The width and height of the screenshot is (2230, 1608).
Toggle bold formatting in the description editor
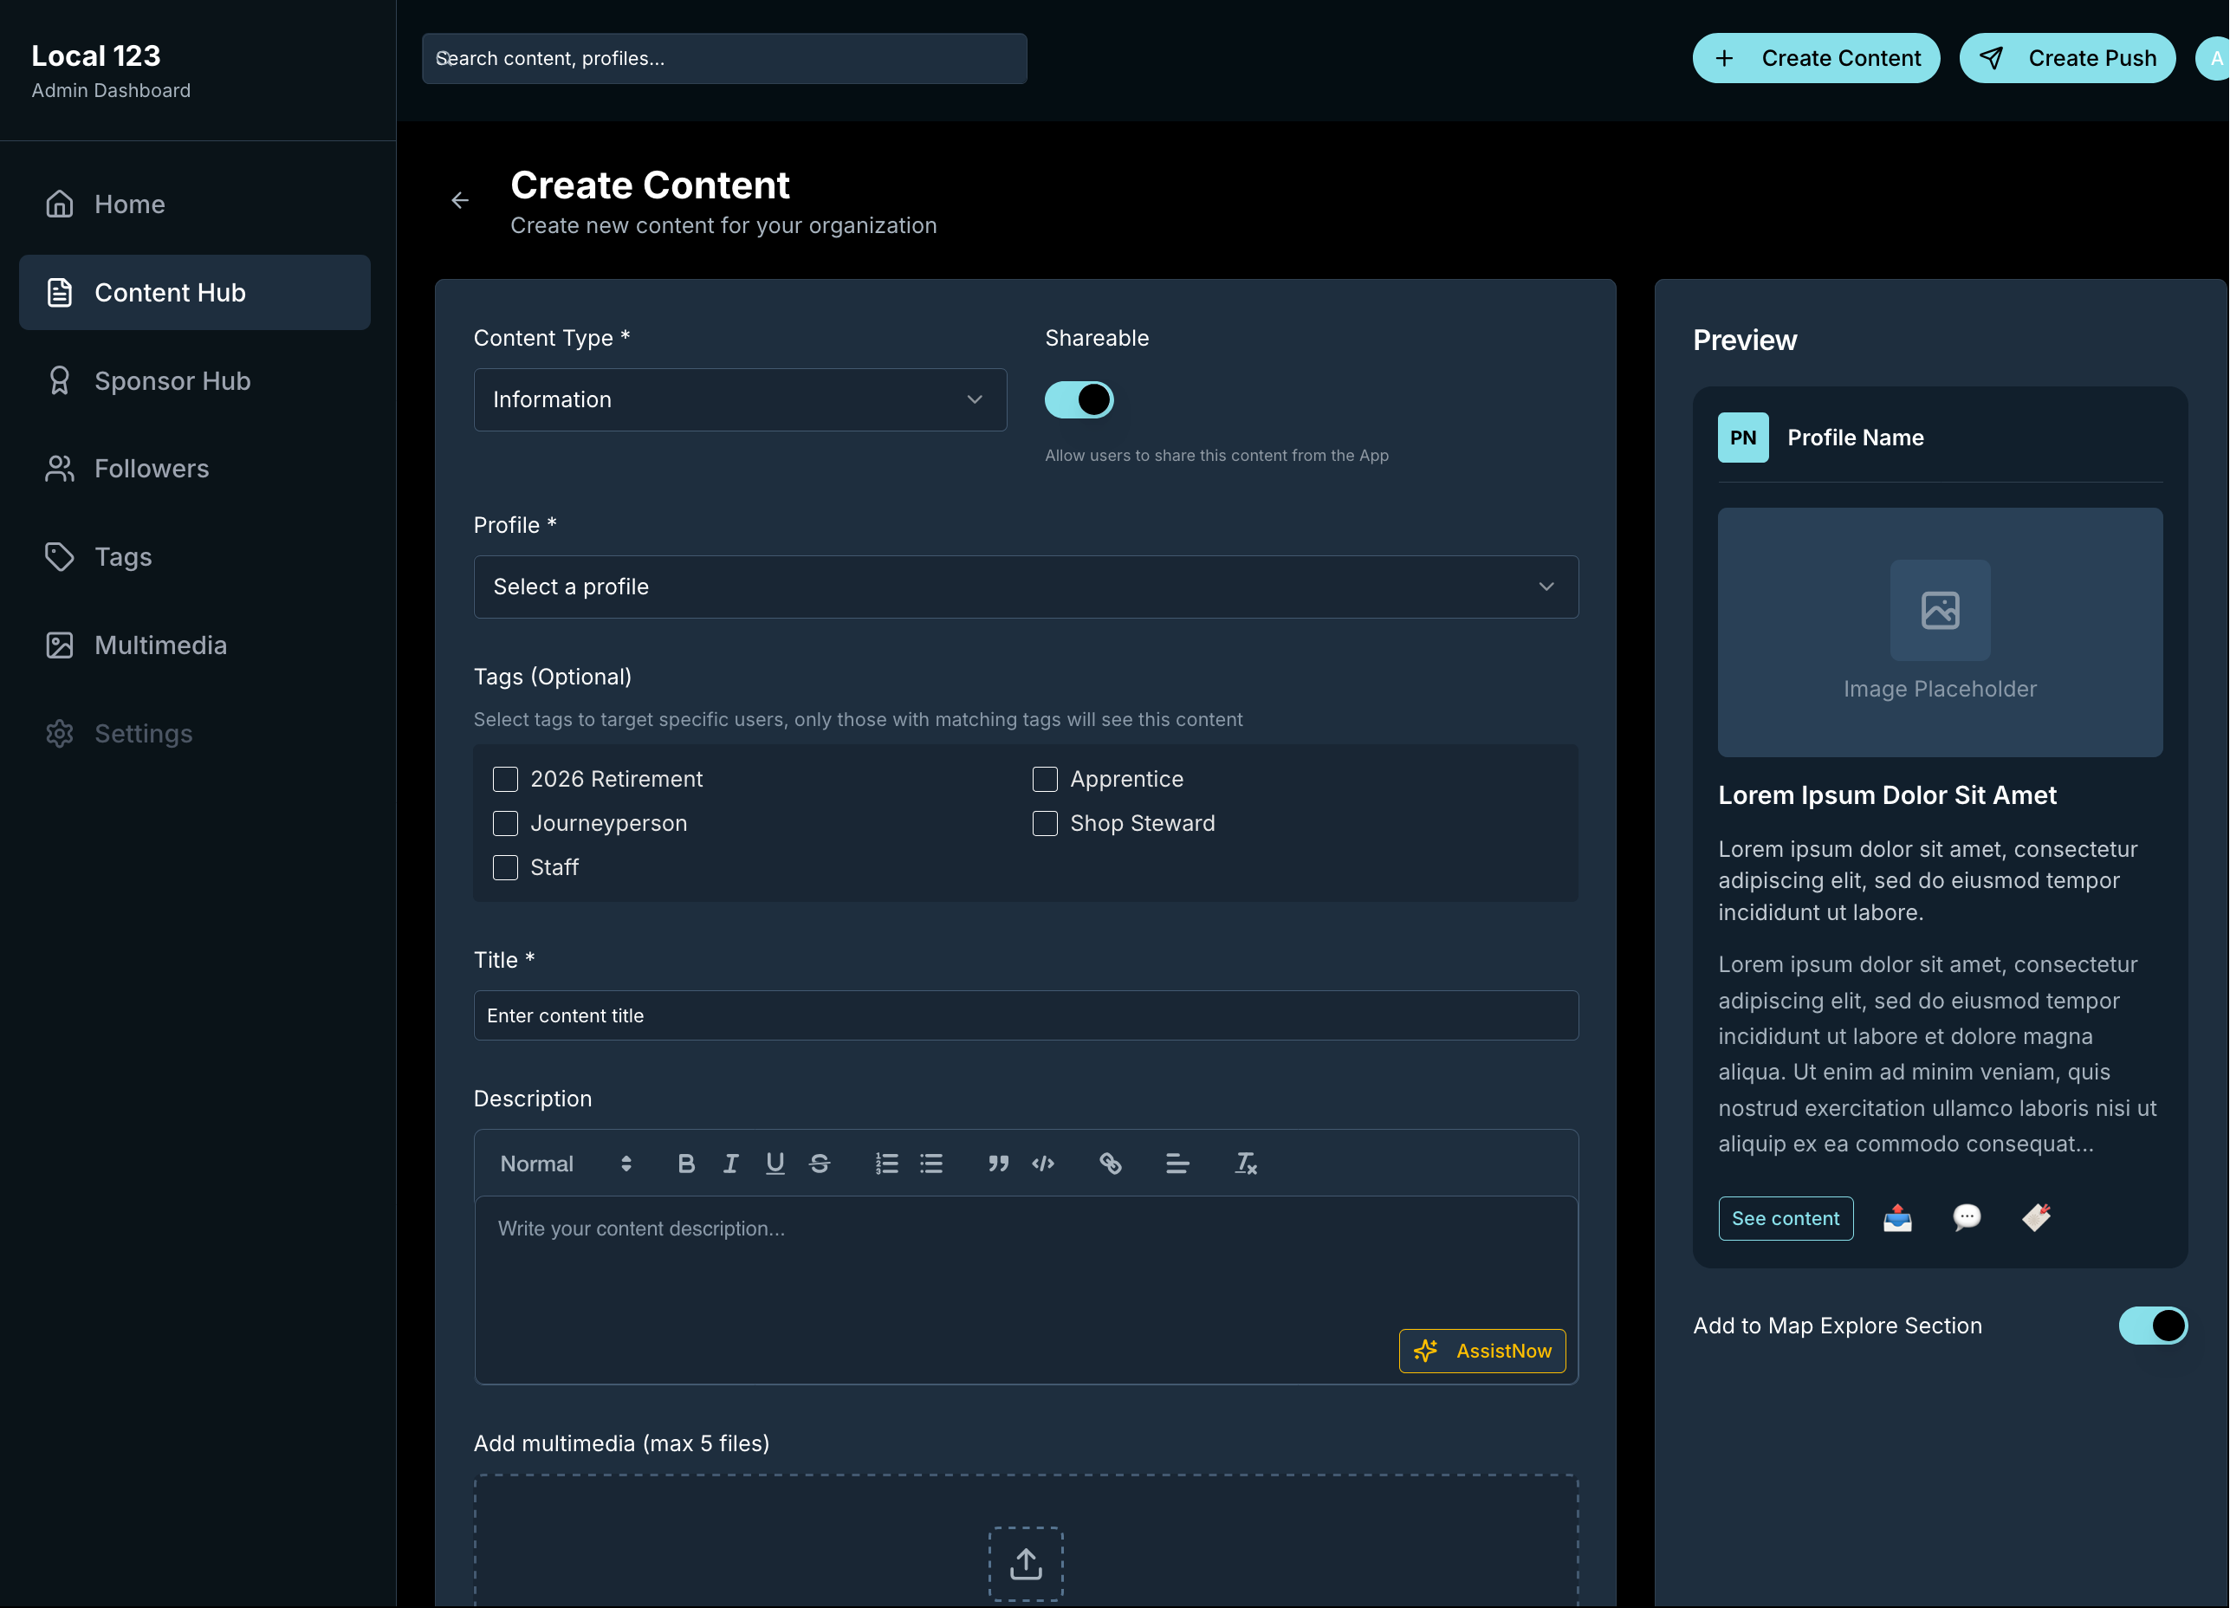coord(686,1164)
